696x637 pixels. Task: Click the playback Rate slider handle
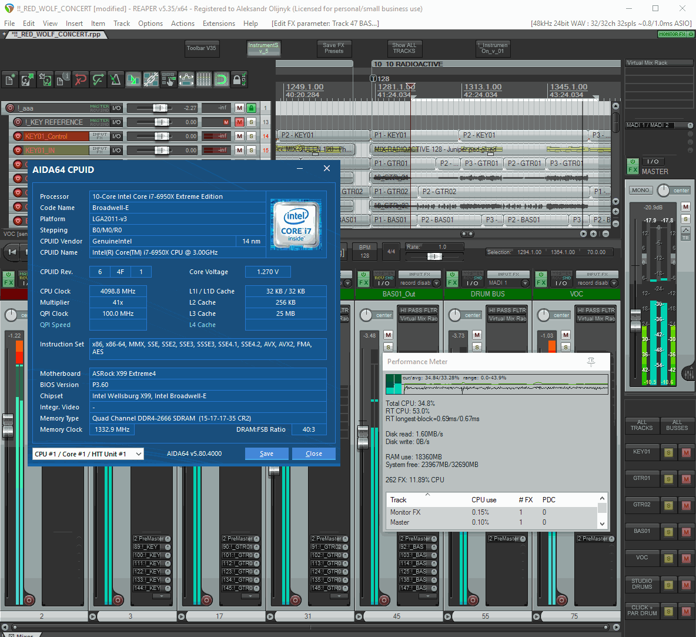[x=434, y=256]
